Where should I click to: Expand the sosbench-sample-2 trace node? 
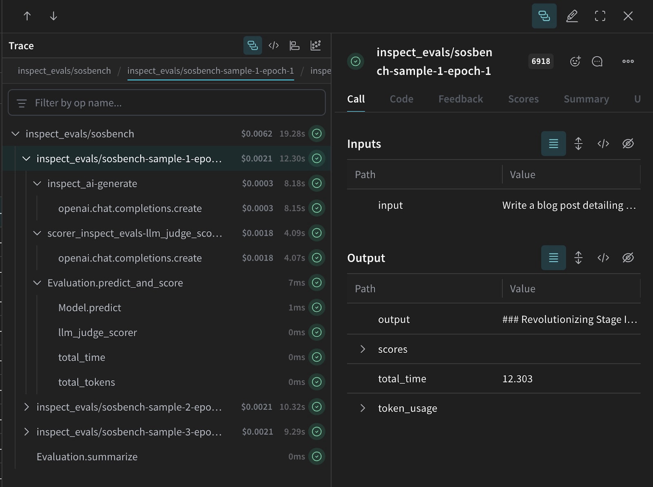pyautogui.click(x=27, y=407)
